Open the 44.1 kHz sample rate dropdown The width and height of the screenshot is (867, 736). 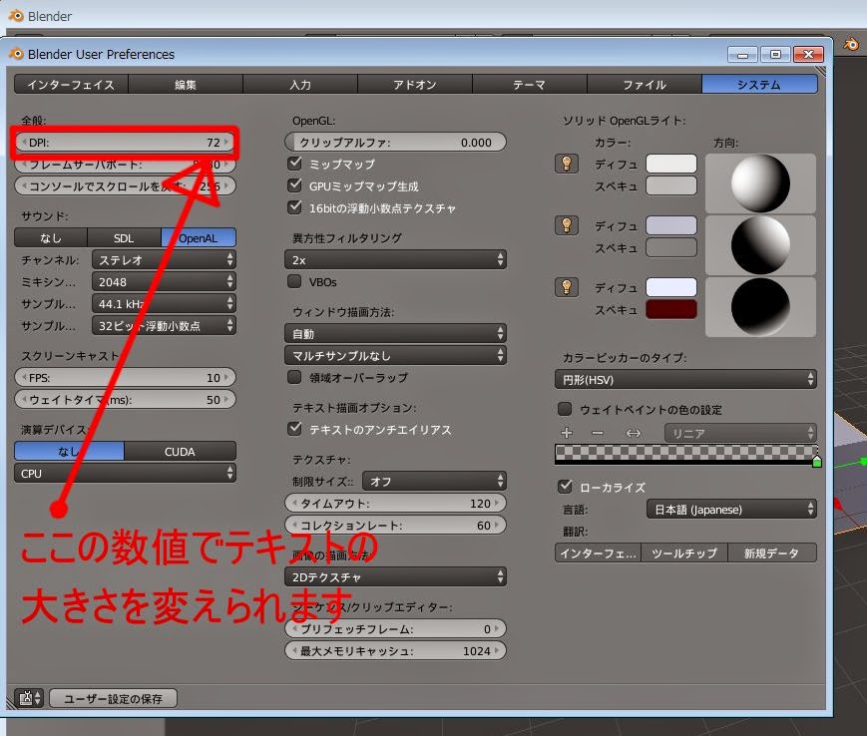pyautogui.click(x=165, y=304)
